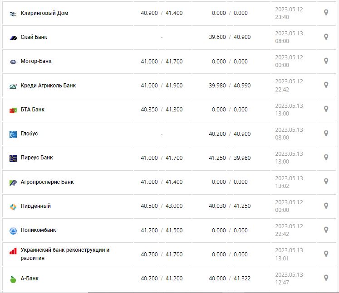Screen dimensions: 339x293
Task: Open Глобус bank location pin
Action: click(326, 134)
